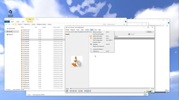Screen dimensions: 179x100
Task: Skip to next track in VLC
Action: pyautogui.click(x=76, y=91)
